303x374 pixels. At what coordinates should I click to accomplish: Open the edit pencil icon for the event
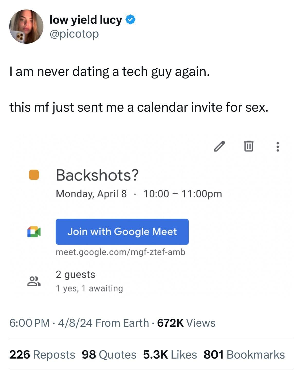pyautogui.click(x=220, y=147)
